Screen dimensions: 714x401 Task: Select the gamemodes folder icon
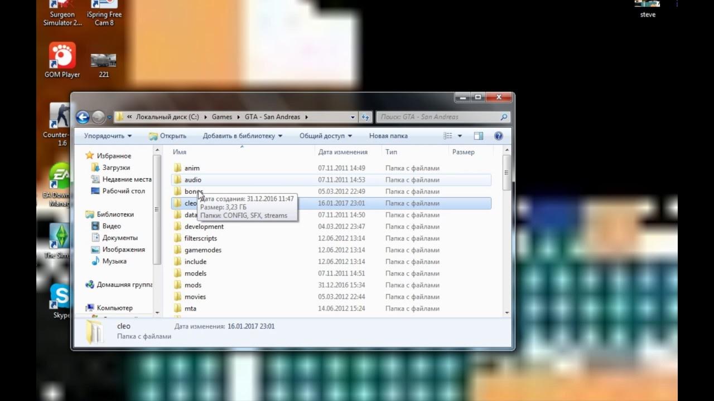click(178, 250)
